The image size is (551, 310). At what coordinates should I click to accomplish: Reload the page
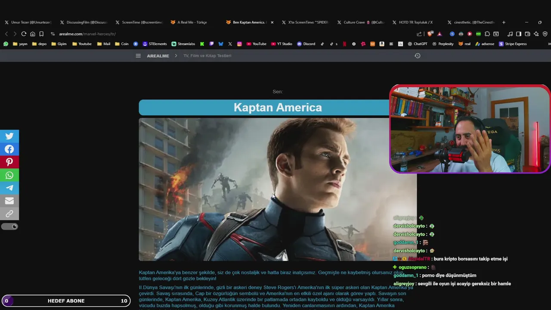(x=24, y=34)
